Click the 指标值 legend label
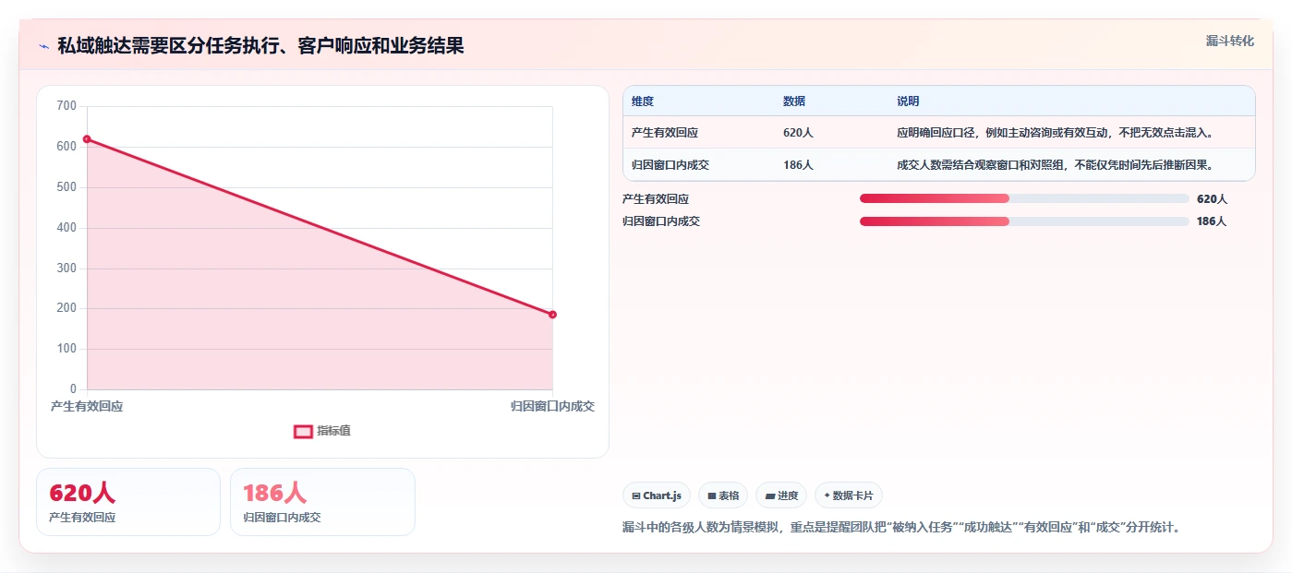This screenshot has height=573, width=1292. pyautogui.click(x=333, y=431)
